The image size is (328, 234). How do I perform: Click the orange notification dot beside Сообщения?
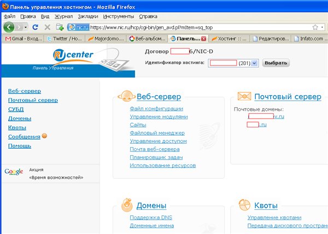pos(44,136)
